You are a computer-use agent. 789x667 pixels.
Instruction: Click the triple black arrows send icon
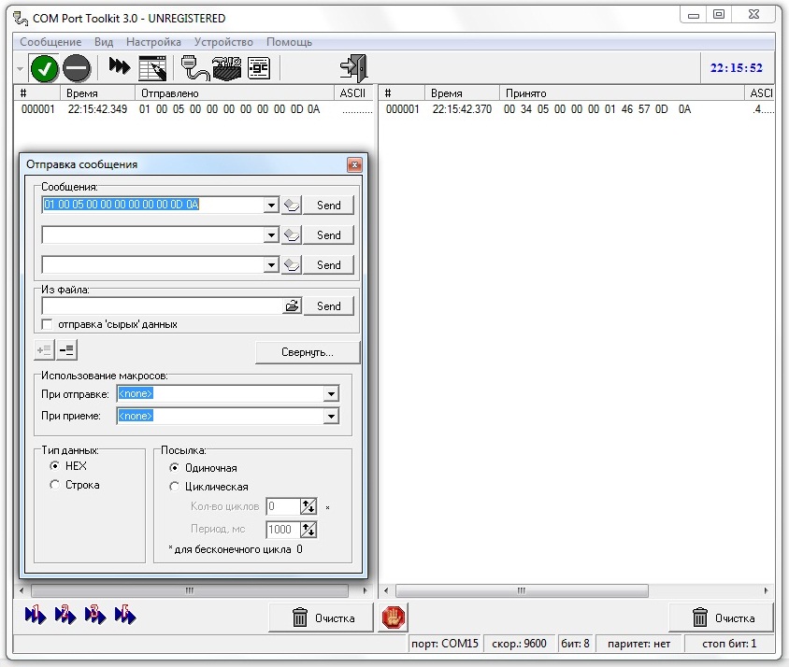click(x=120, y=66)
